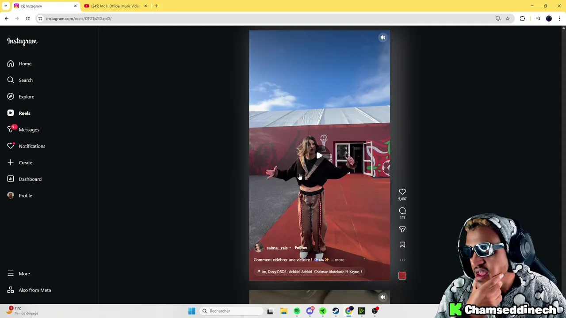Viewport: 566px width, 318px height.
Task: Open the reel's audio track link
Action: click(310, 272)
